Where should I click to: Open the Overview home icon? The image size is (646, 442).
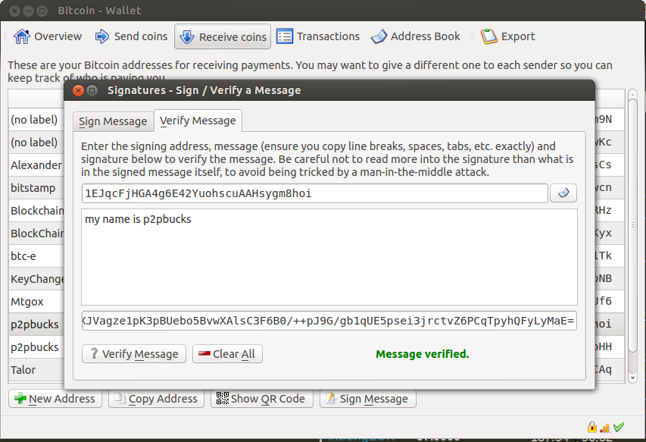[x=22, y=36]
